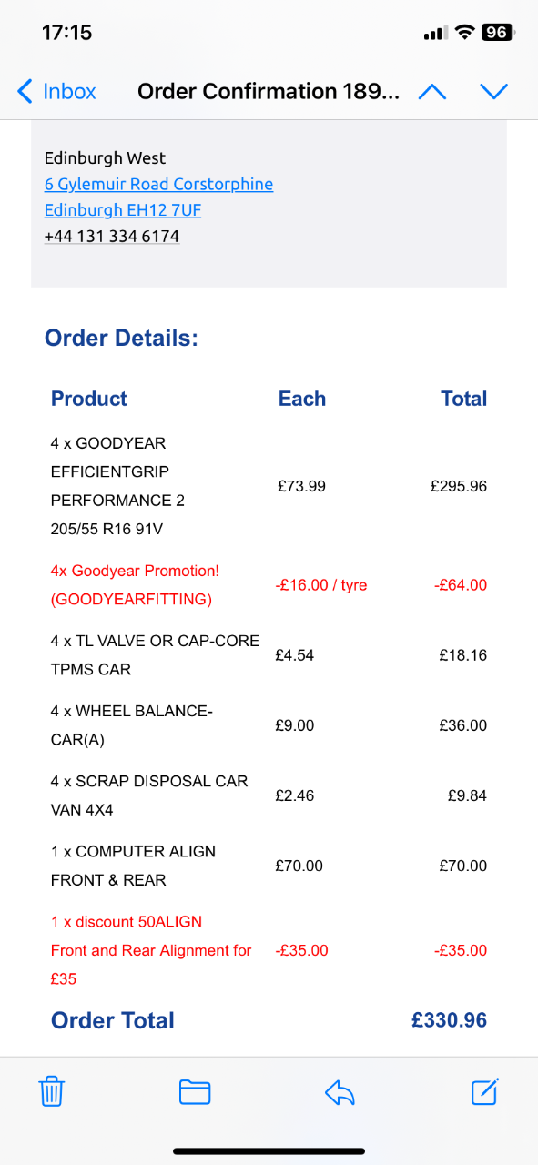Open 6 Gylemuir Road Corstorphine address link
538x1165 pixels.
(x=158, y=184)
